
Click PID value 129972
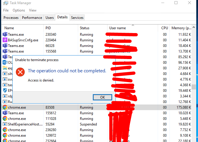click(51, 136)
